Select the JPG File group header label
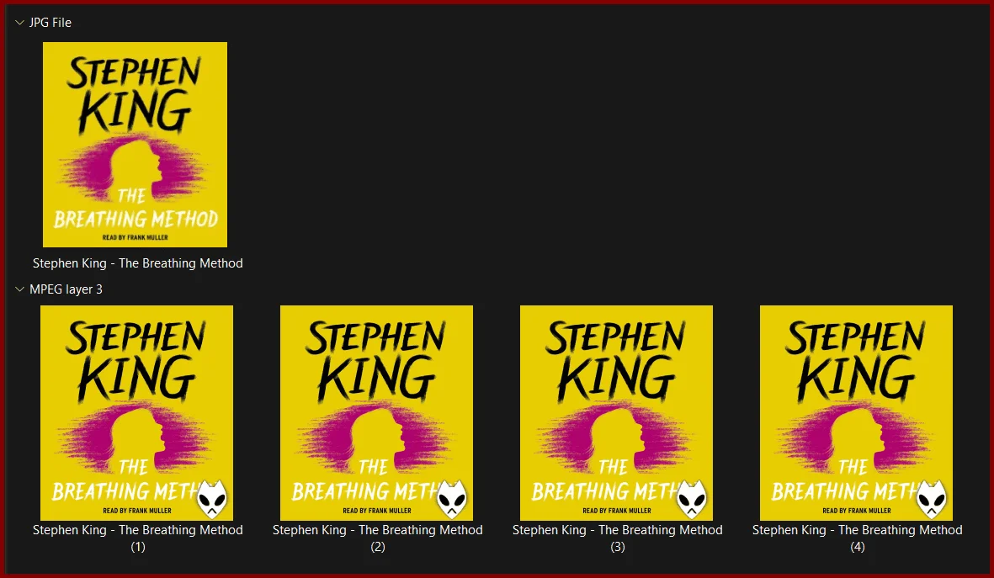 (50, 22)
